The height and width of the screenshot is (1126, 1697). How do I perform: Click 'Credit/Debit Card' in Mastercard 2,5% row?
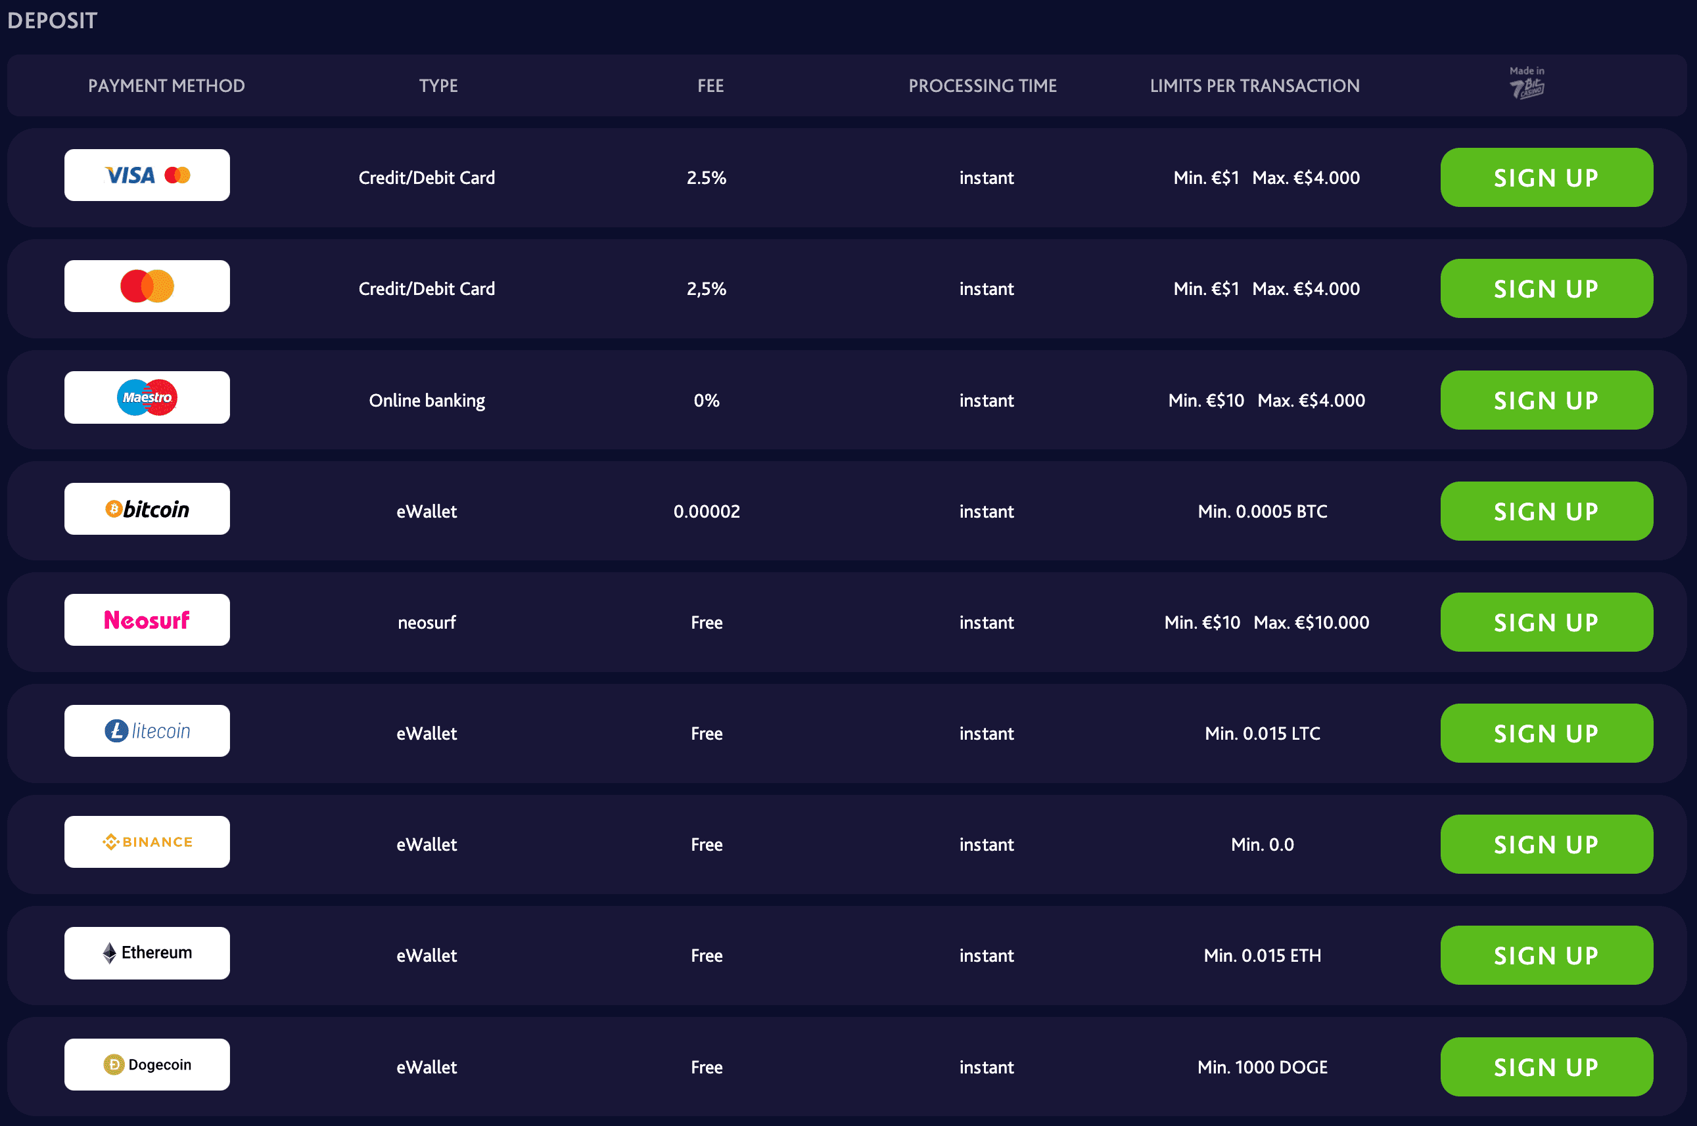(x=427, y=288)
